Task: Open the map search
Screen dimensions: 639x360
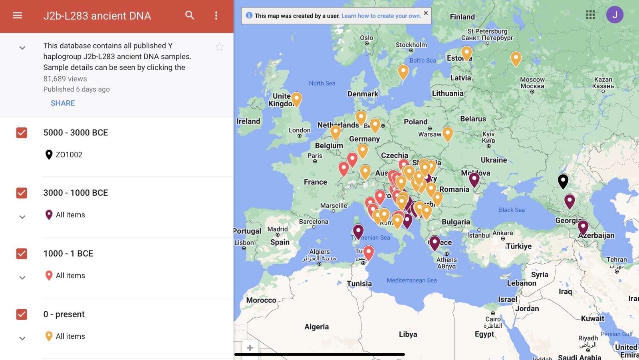Action: click(x=190, y=15)
